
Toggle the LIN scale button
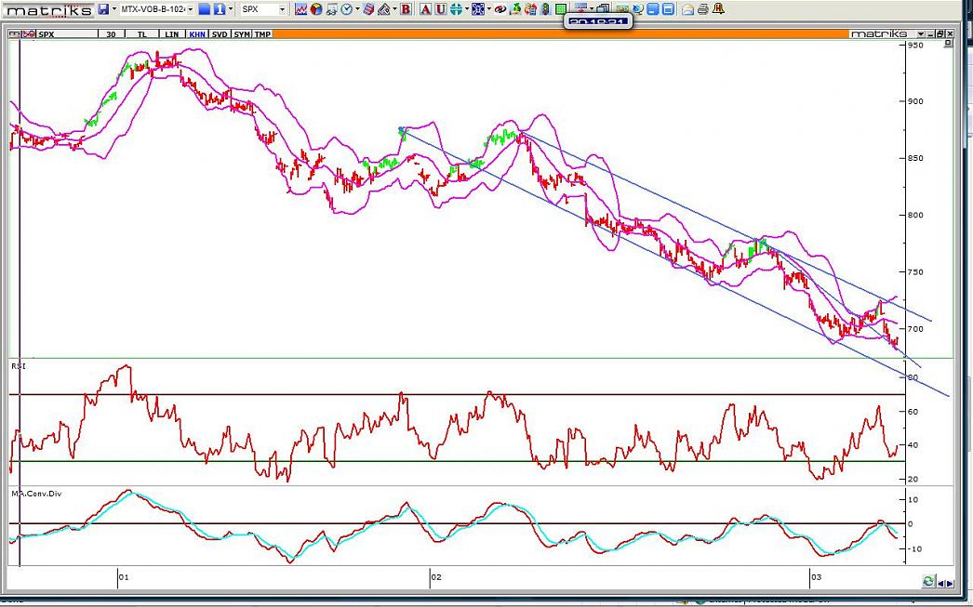172,33
